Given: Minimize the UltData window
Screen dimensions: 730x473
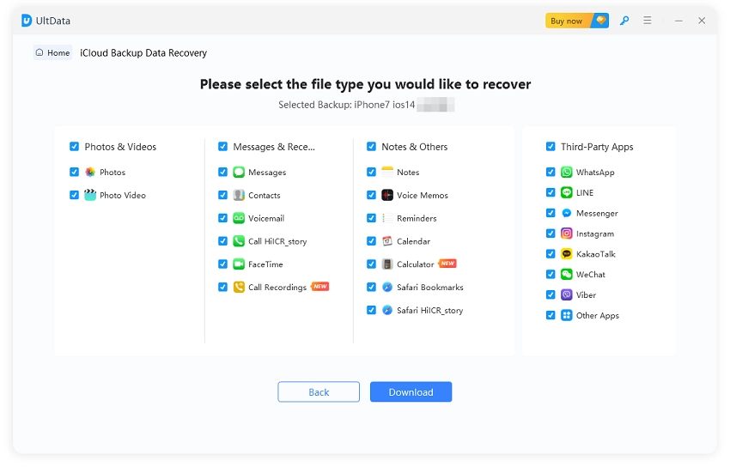Looking at the screenshot, I should 678,21.
